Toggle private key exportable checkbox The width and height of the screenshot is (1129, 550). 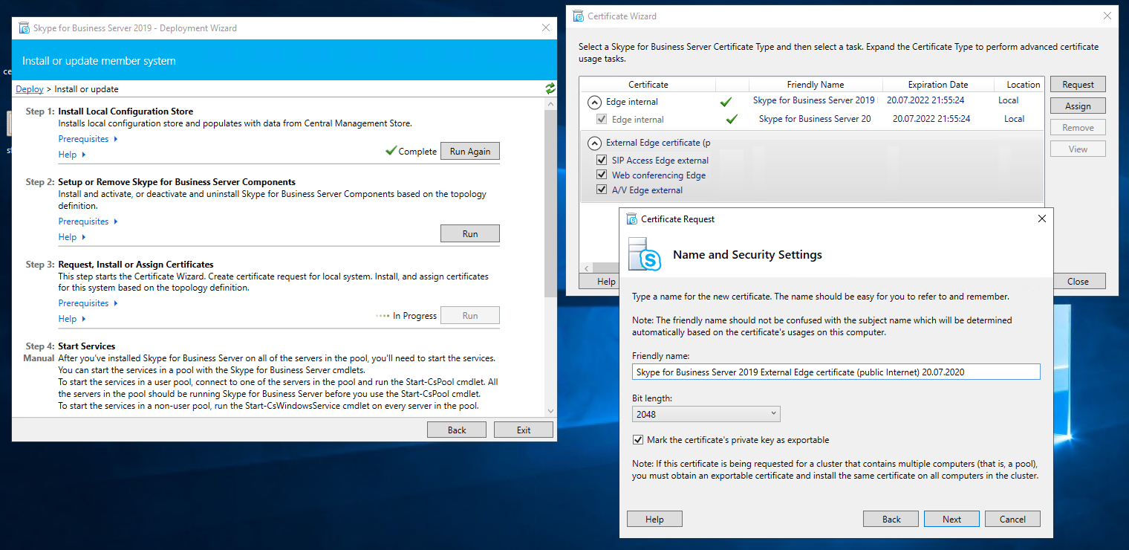tap(637, 440)
